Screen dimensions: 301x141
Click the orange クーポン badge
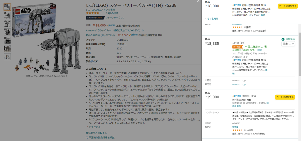coord(237,47)
